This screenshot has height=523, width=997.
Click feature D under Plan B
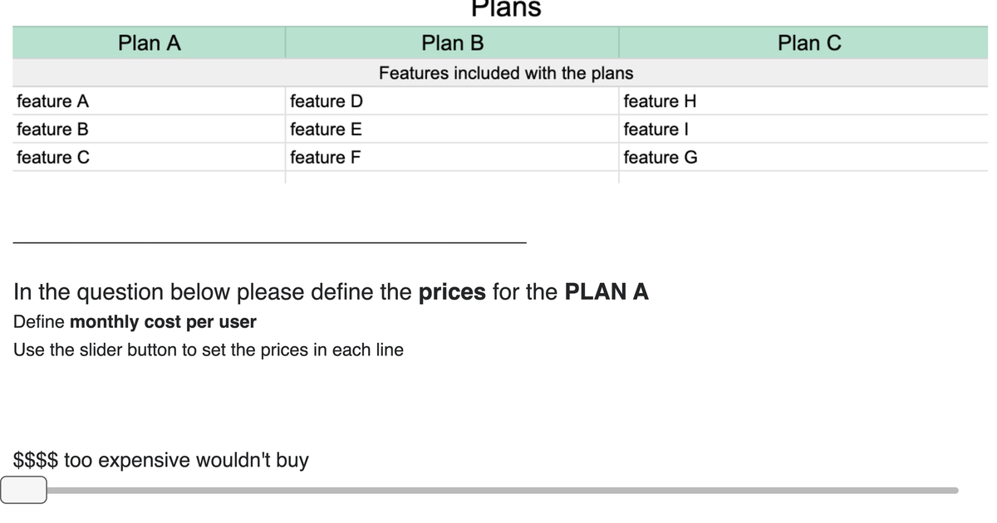pyautogui.click(x=326, y=100)
